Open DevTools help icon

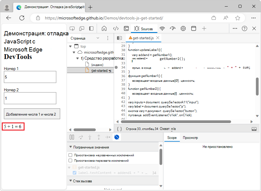coord(244,28)
